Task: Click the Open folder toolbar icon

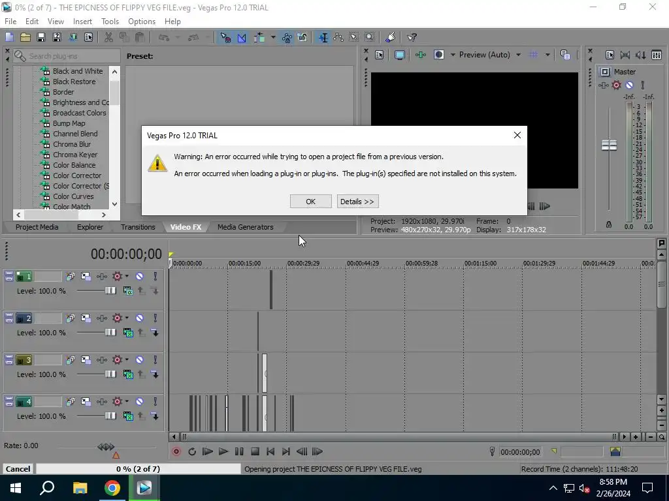Action: coord(25,37)
